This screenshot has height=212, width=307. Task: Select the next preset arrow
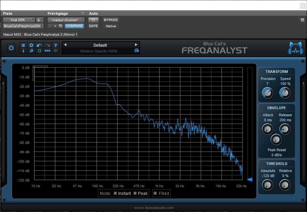(x=136, y=45)
